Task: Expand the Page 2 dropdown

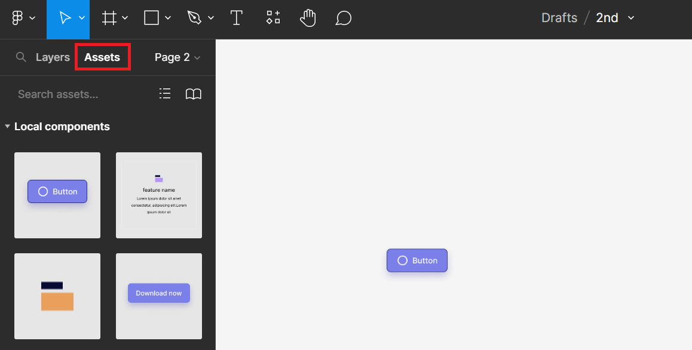Action: click(x=177, y=57)
